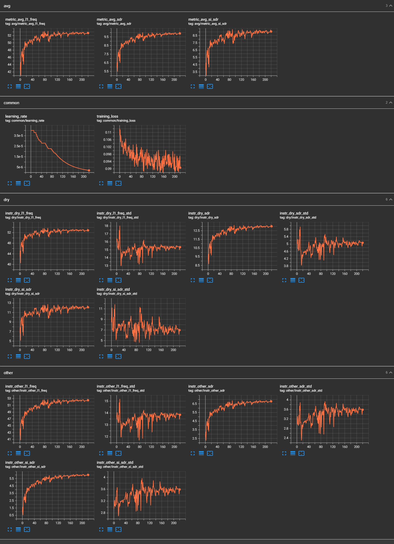This screenshot has width=394, height=544.
Task: Fit domain to data on instr_other_sdr_std chart
Action: [x=301, y=453]
